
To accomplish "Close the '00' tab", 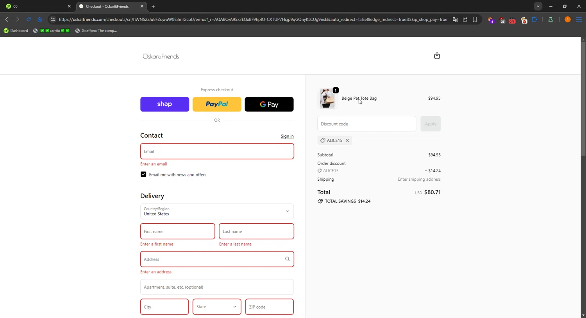I will pyautogui.click(x=69, y=6).
